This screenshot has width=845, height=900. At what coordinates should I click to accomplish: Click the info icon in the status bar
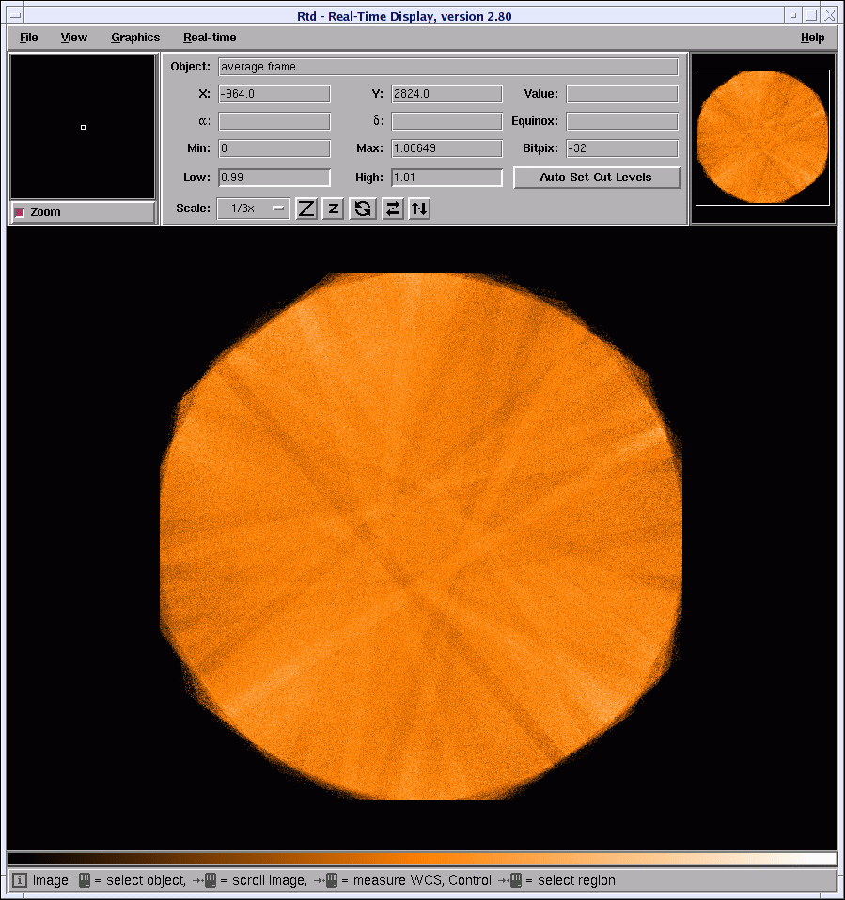point(19,880)
